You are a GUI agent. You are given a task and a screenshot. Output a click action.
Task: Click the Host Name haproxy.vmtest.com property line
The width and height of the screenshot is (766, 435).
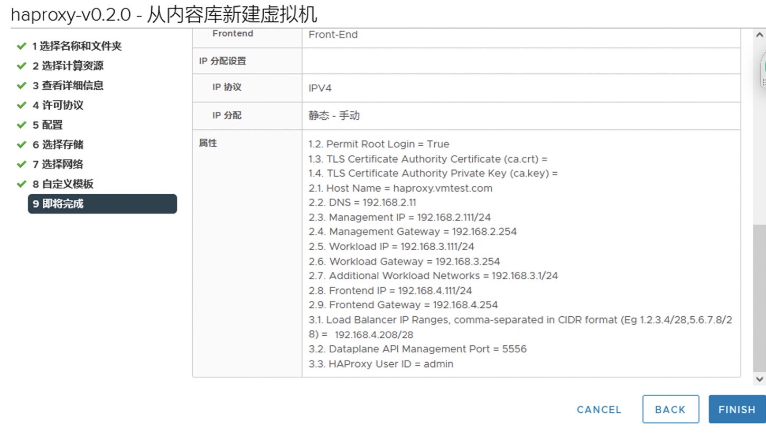point(400,188)
